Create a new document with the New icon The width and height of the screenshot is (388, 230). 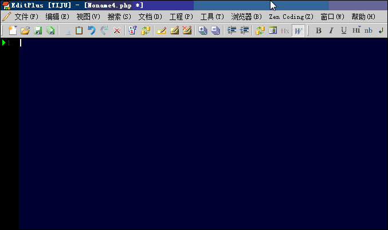pos(13,30)
